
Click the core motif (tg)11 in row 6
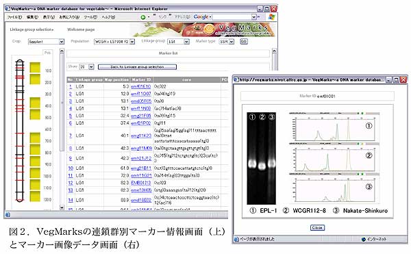(160, 123)
